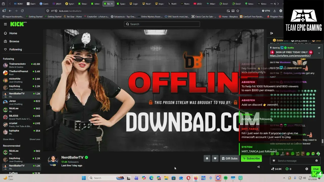This screenshot has width=324, height=182.
Task: Open Online Mystery Boxes bookmark
Action: point(150,17)
